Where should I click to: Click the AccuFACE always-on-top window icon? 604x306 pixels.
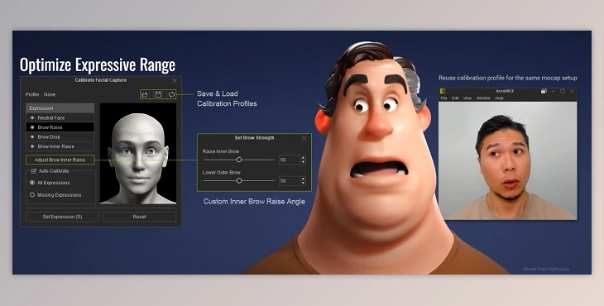pos(544,91)
